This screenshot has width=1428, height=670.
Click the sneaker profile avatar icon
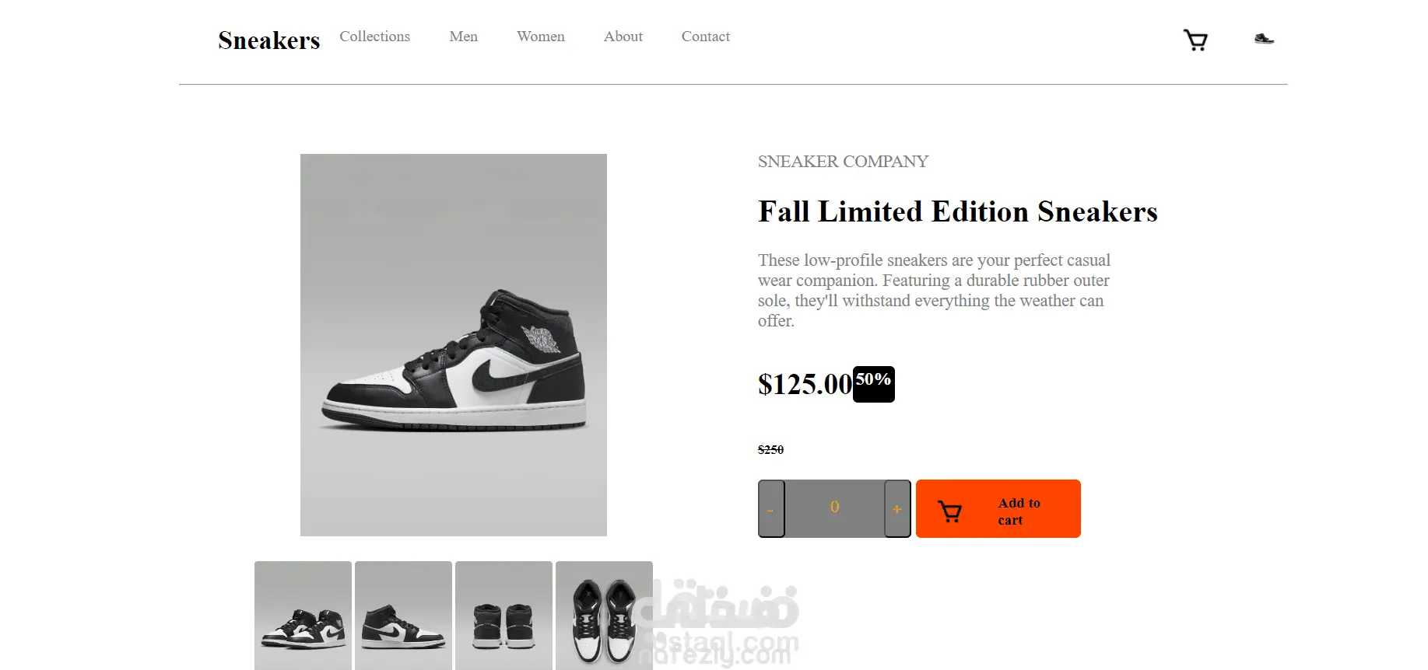click(x=1264, y=39)
